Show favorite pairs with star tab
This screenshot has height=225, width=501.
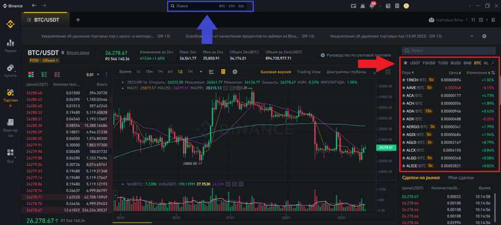405,63
